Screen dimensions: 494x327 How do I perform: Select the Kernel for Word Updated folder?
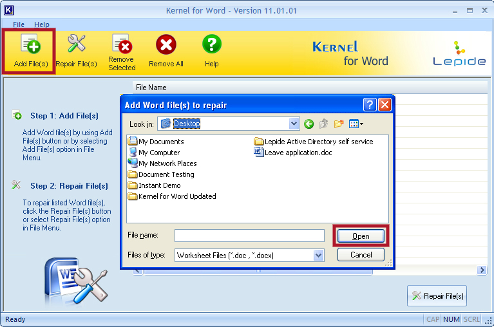(172, 196)
